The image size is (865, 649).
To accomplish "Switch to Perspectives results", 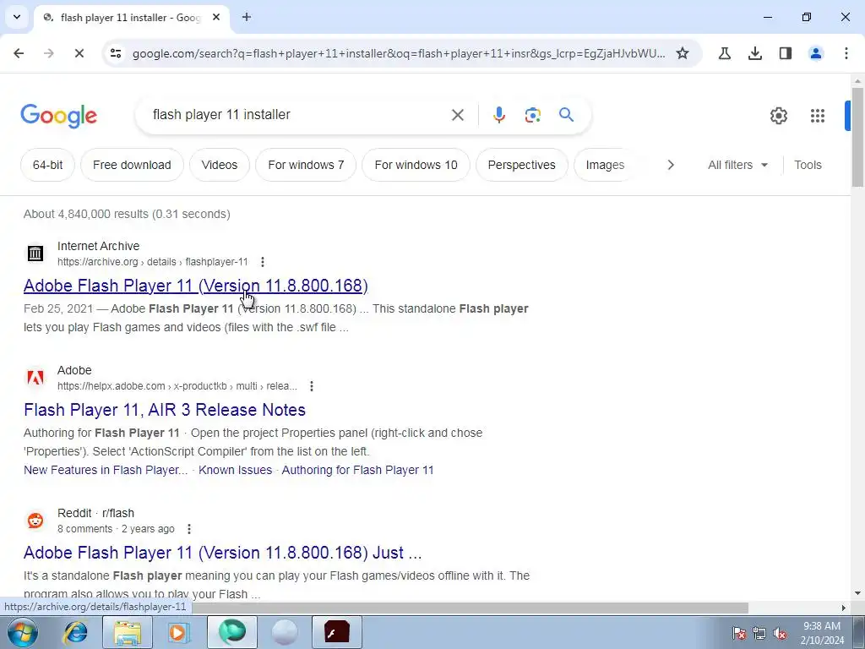I will [x=521, y=165].
